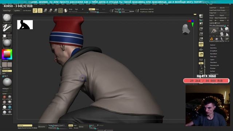Click the sculptris yin-yang icon
This screenshot has width=233, height=131.
click(66, 11)
